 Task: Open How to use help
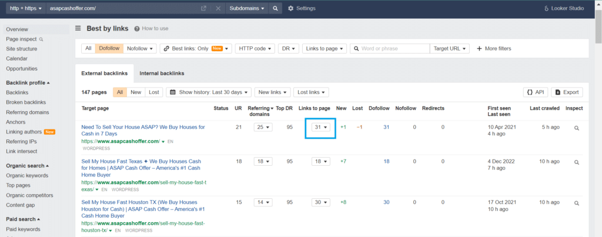[x=151, y=28]
